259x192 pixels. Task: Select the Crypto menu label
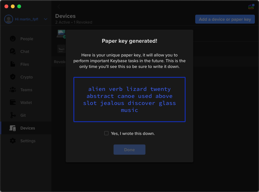[26, 77]
